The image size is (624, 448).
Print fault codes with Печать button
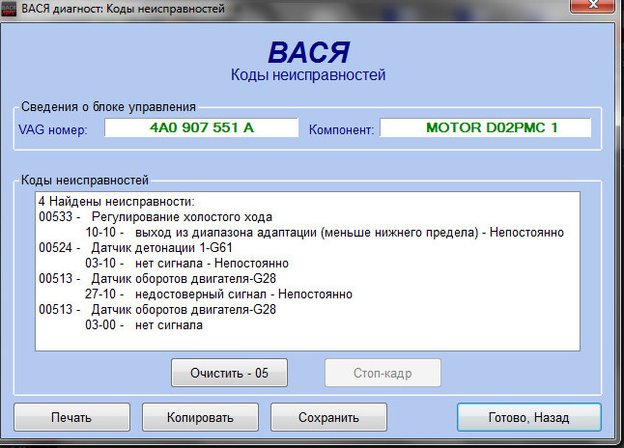[71, 417]
